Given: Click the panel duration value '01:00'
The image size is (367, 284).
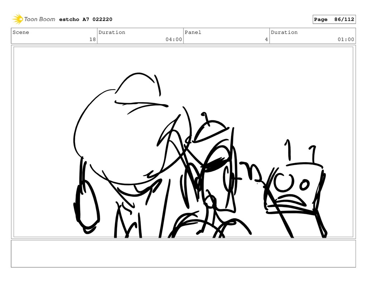Looking at the screenshot, I should (346, 39).
